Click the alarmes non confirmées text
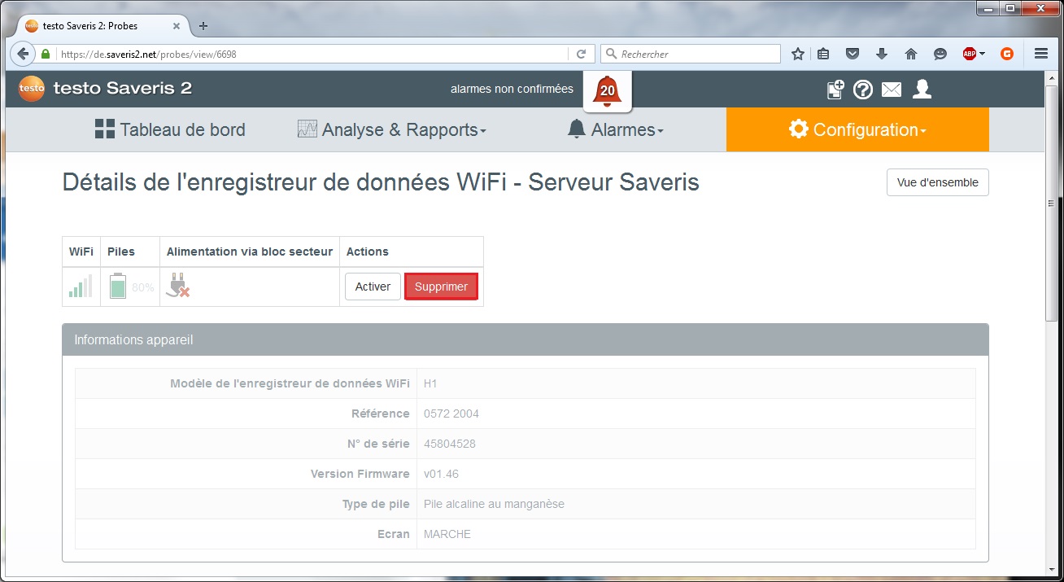The height and width of the screenshot is (582, 1064). pyautogui.click(x=512, y=89)
